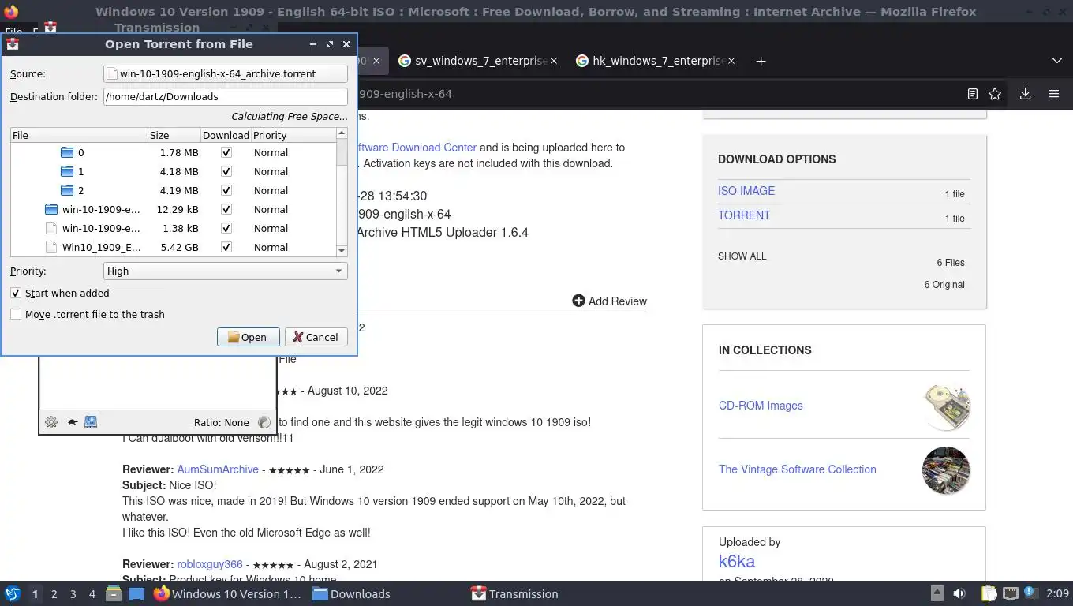Image resolution: width=1073 pixels, height=606 pixels.
Task: Close the sv_windows_7_enterprise tab
Action: (553, 61)
